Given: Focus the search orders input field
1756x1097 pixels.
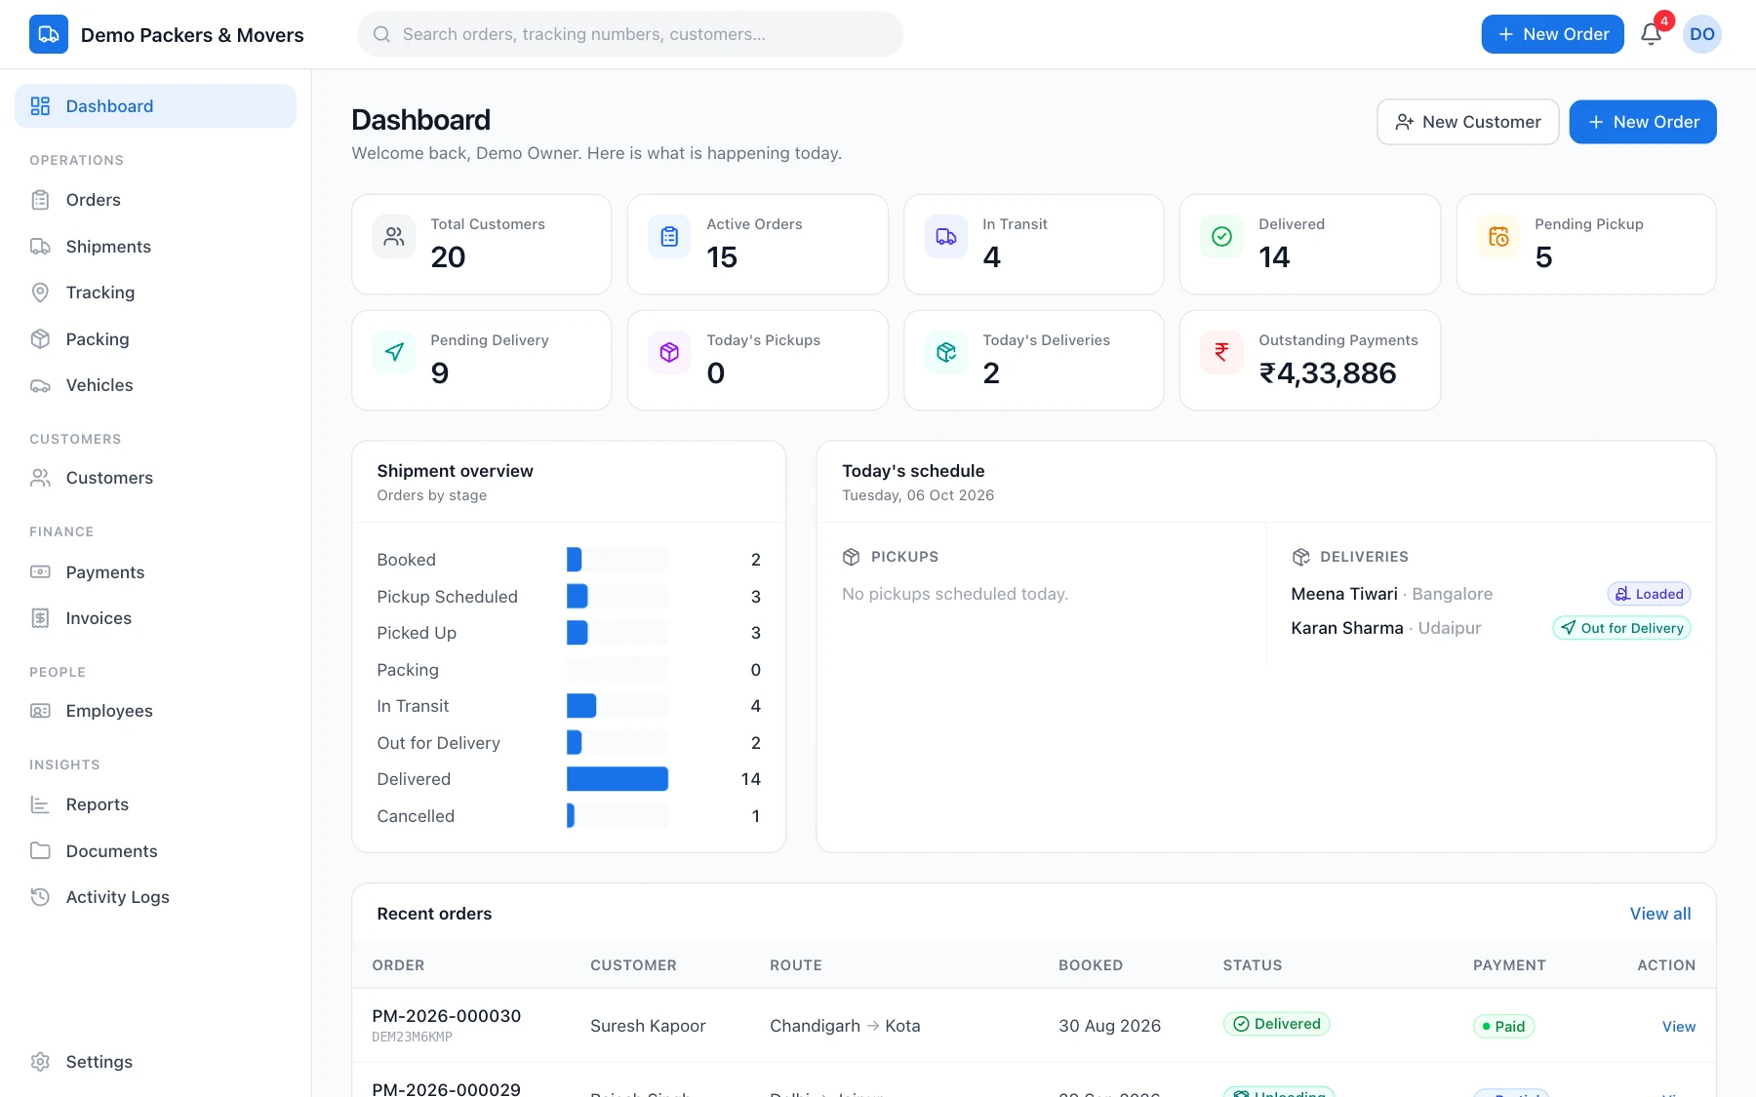Looking at the screenshot, I should (630, 34).
